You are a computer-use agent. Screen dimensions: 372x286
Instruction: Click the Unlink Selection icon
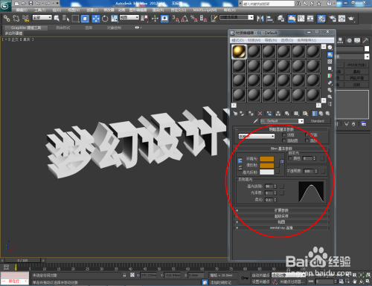[x=16, y=19]
